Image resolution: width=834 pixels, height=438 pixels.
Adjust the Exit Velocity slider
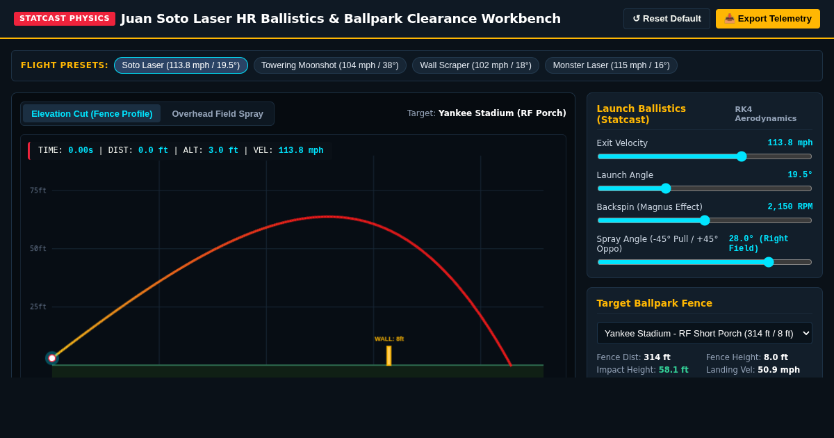[x=705, y=156]
